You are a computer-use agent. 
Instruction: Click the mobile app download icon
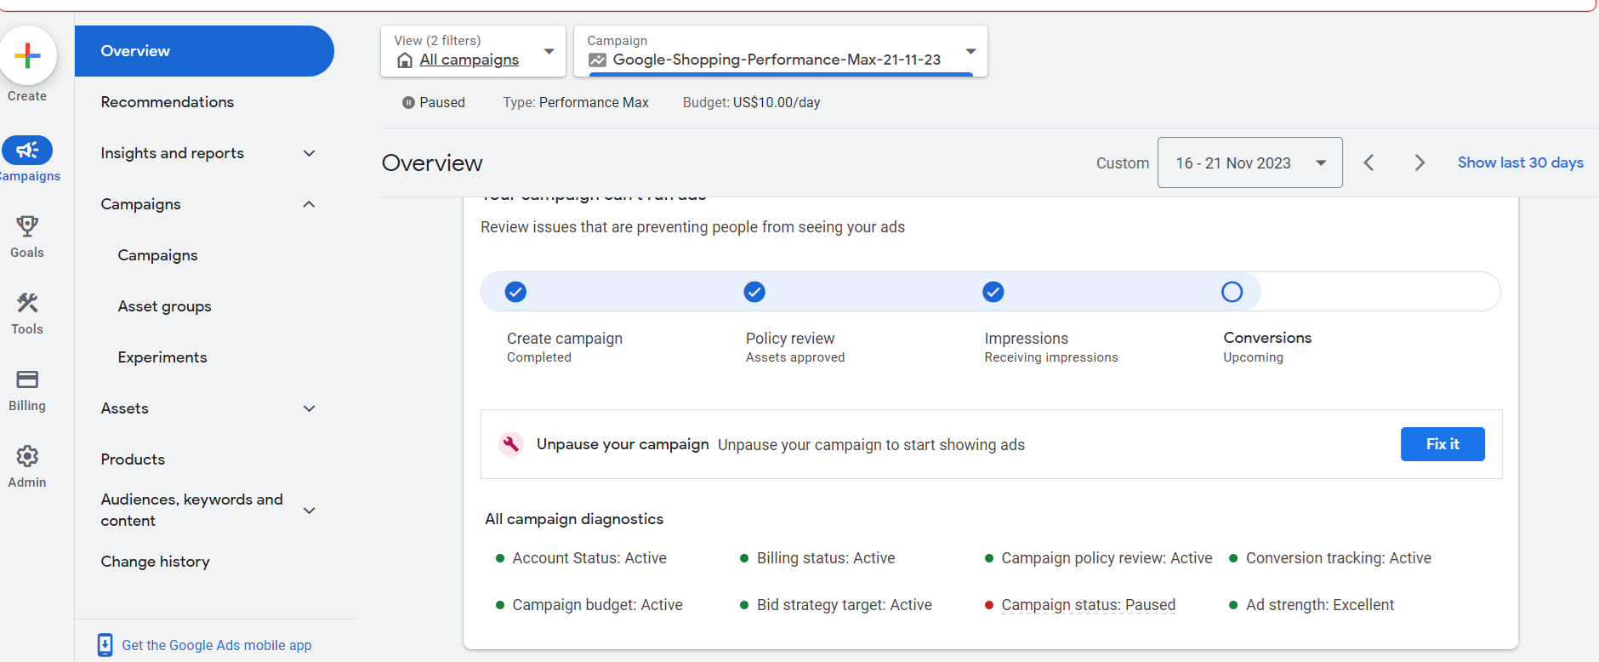[105, 645]
